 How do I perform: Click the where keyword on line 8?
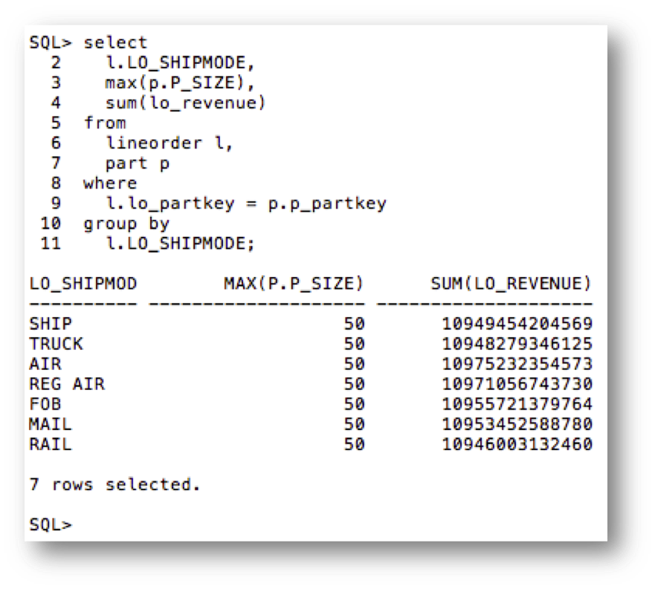pos(110,183)
